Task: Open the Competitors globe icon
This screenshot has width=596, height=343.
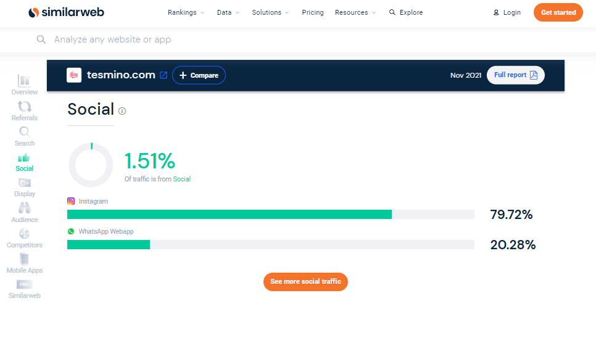Action: (24, 233)
